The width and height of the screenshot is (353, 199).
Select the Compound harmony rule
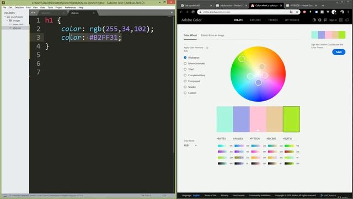pyautogui.click(x=185, y=81)
